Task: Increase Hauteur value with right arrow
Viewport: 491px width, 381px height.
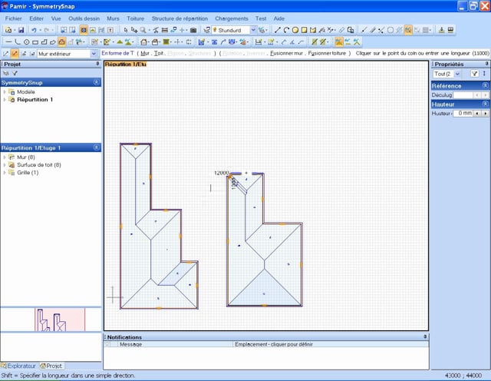Action: pos(485,113)
